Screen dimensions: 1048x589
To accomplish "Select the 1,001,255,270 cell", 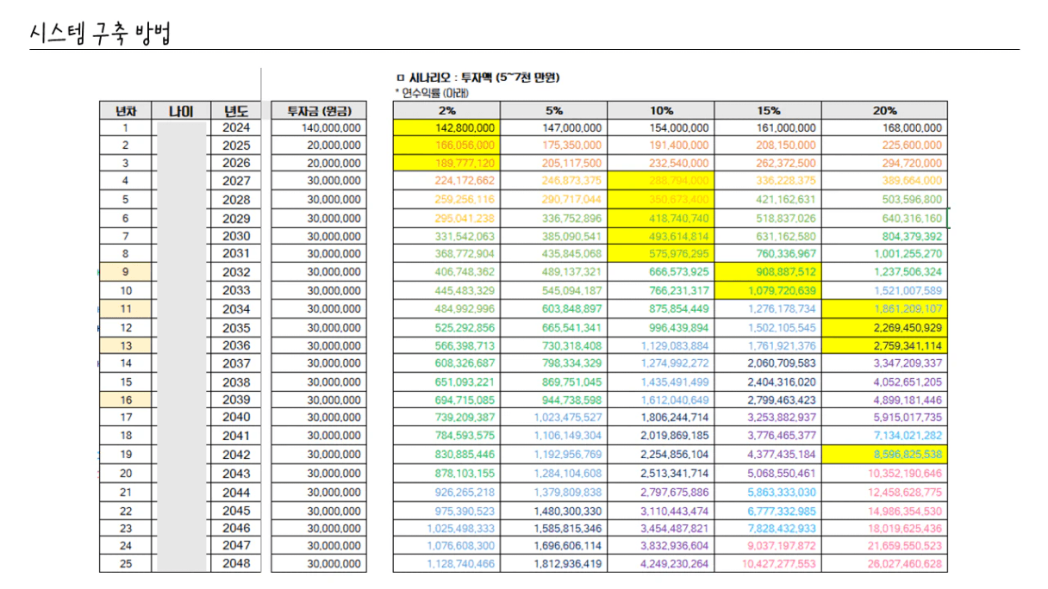I will tap(884, 254).
